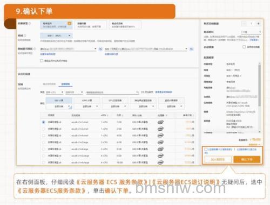Open the vSwitch availability zone dropdown
Viewport: 270px width, 205px height.
pyautogui.click(x=146, y=49)
